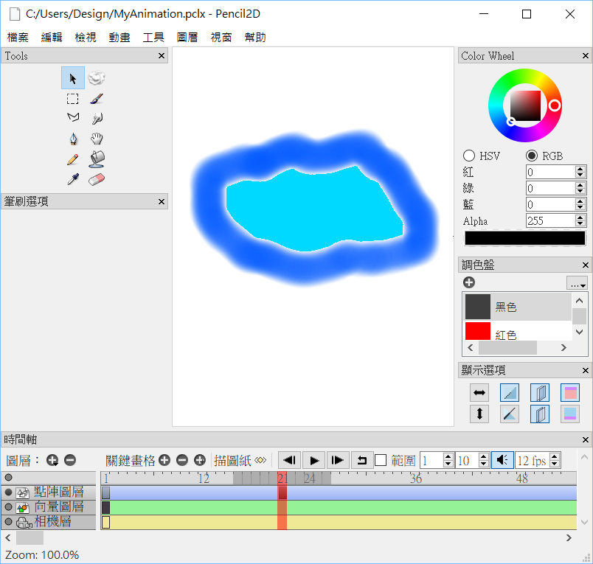Select the Pencil tool
Screen dimensions: 593x564
[73, 159]
